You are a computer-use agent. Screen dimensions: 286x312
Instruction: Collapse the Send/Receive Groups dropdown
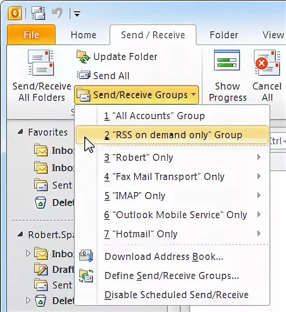[x=136, y=95]
